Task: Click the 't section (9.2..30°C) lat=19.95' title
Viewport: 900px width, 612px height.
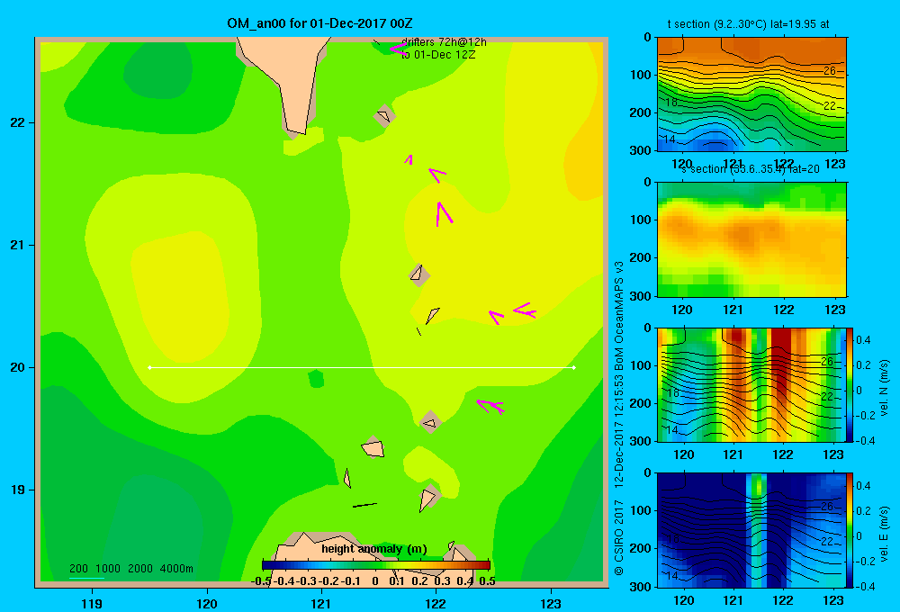Action: [748, 24]
